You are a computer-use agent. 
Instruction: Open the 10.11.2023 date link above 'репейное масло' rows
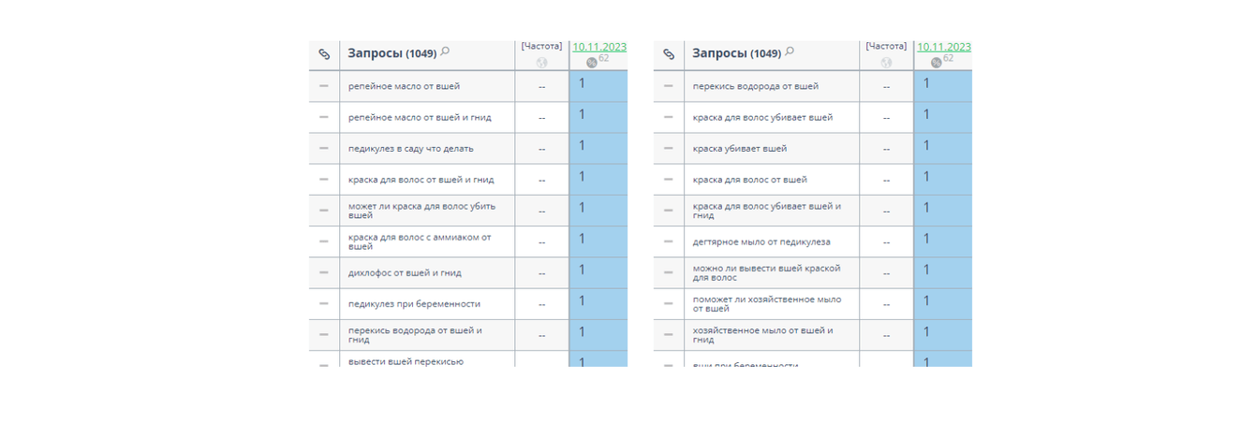[599, 47]
